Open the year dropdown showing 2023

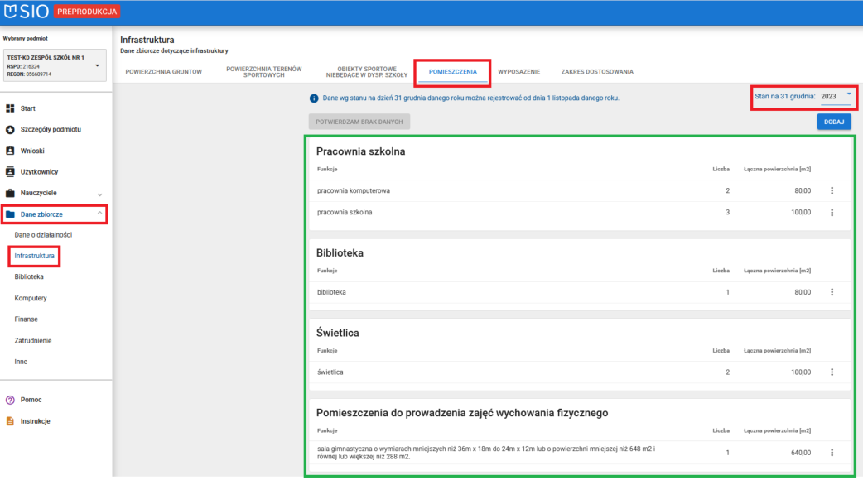[836, 96]
